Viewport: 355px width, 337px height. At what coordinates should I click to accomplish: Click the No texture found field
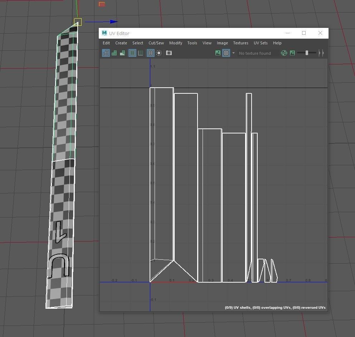pos(257,53)
